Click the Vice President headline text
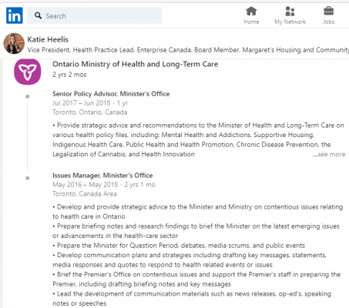The width and height of the screenshot is (349, 308). click(188, 50)
